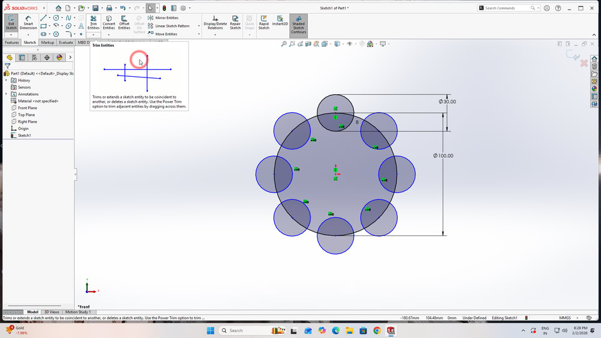
Task: Open the Motion Study 1 tab
Action: point(78,312)
